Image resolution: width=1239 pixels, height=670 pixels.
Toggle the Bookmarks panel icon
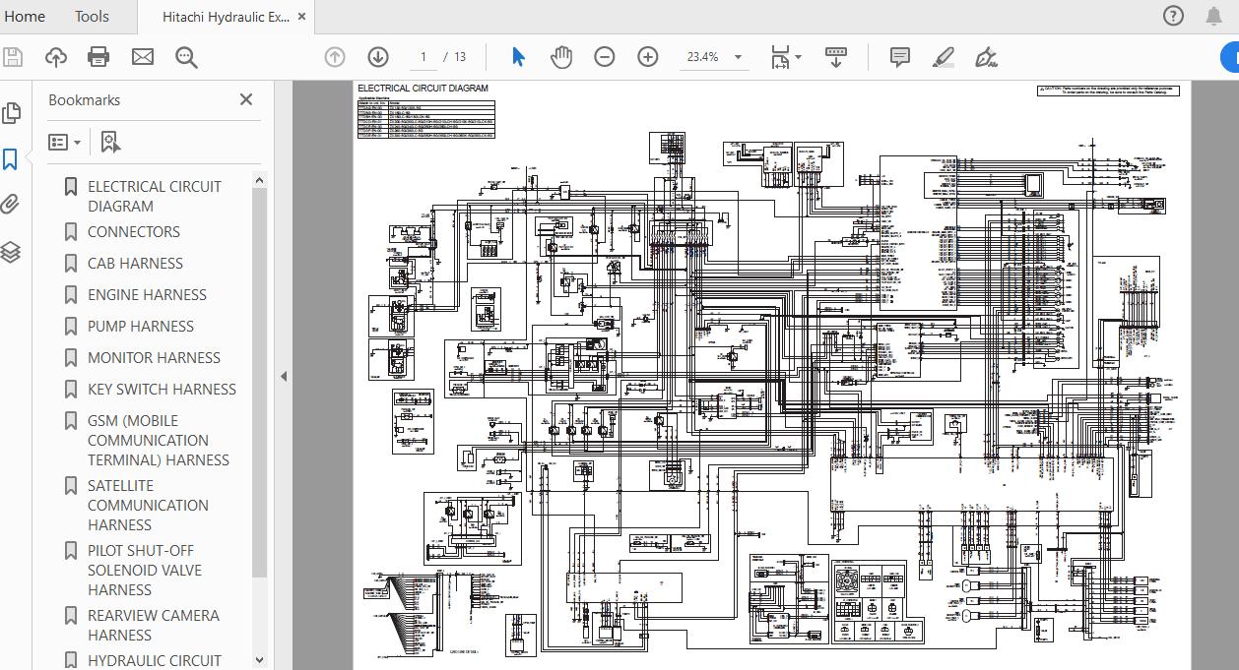(12, 159)
